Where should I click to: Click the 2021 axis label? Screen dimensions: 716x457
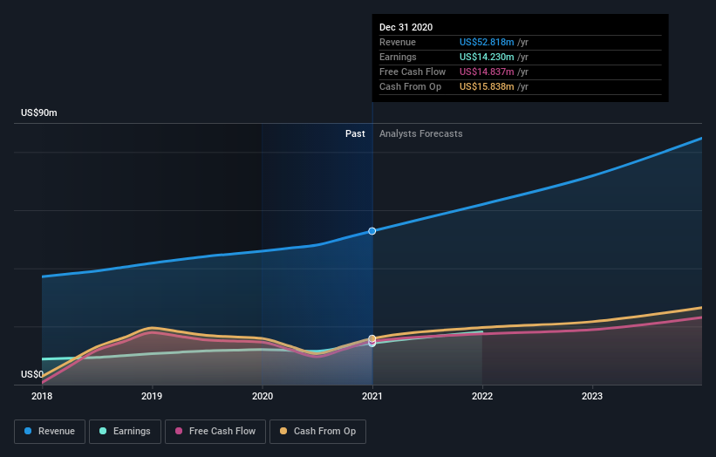pyautogui.click(x=372, y=396)
